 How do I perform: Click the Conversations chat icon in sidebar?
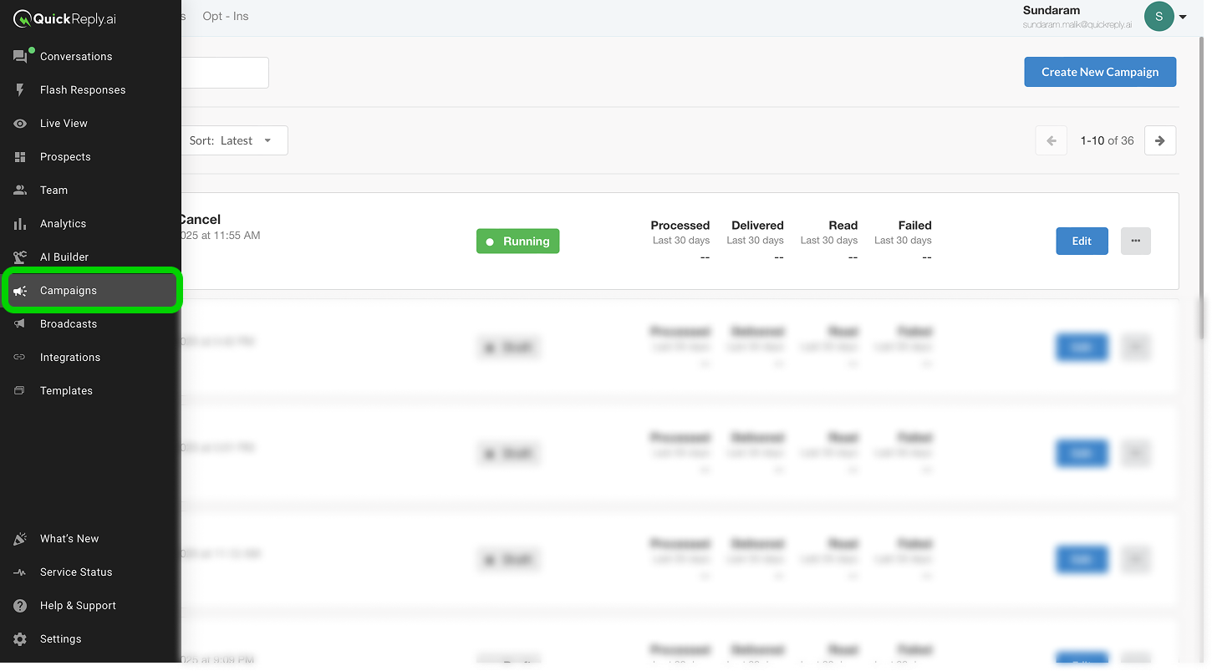20,57
